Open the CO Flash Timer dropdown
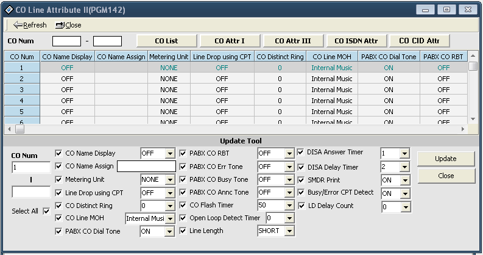483x255 pixels. (x=289, y=206)
